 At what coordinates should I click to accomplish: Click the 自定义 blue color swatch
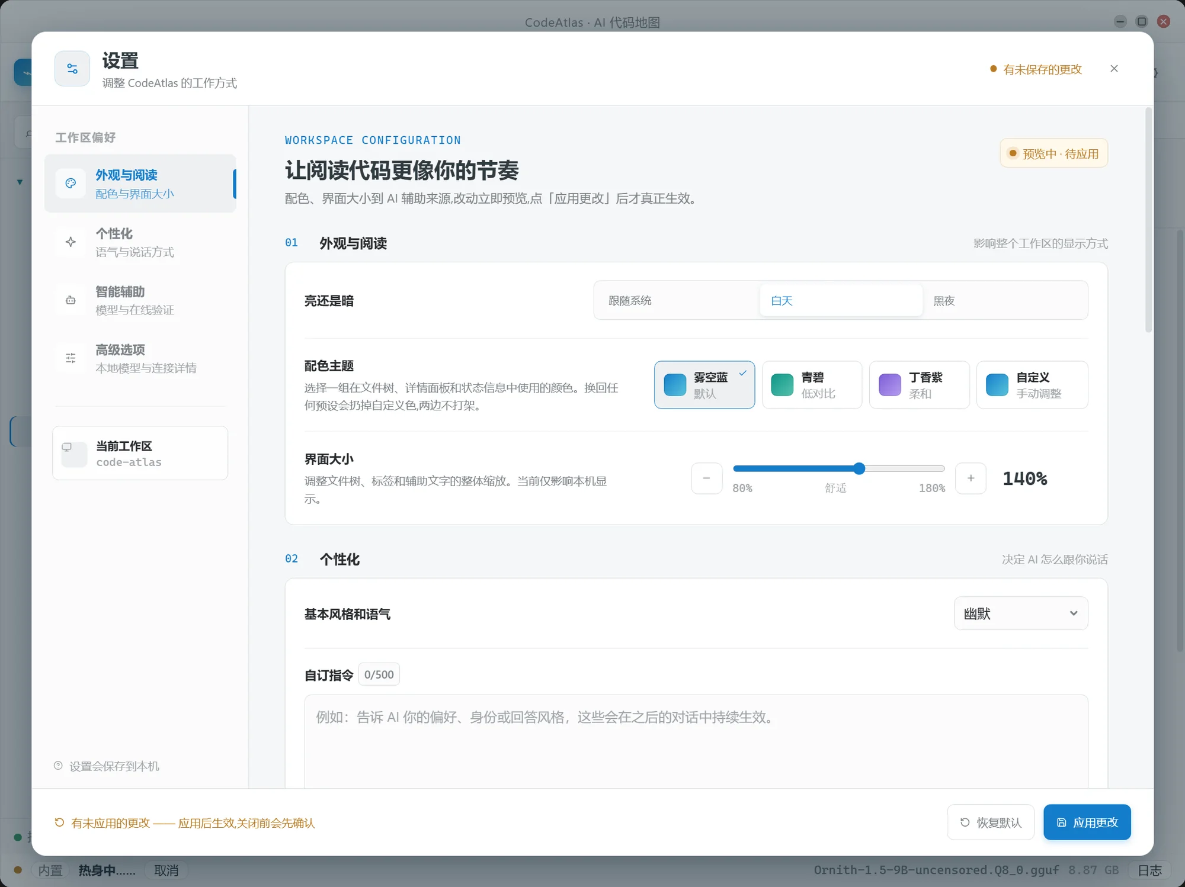tap(997, 385)
